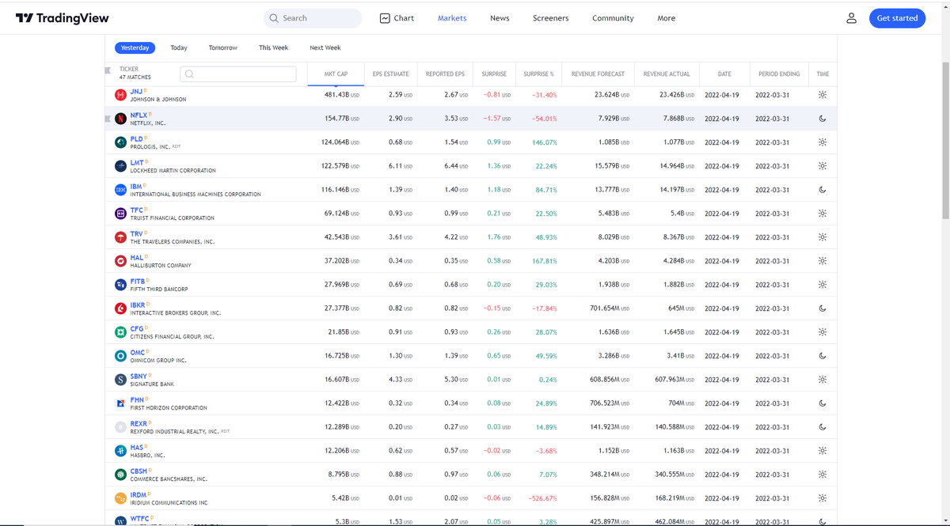The width and height of the screenshot is (950, 526).
Task: Select the Today date filter
Action: pyautogui.click(x=179, y=47)
